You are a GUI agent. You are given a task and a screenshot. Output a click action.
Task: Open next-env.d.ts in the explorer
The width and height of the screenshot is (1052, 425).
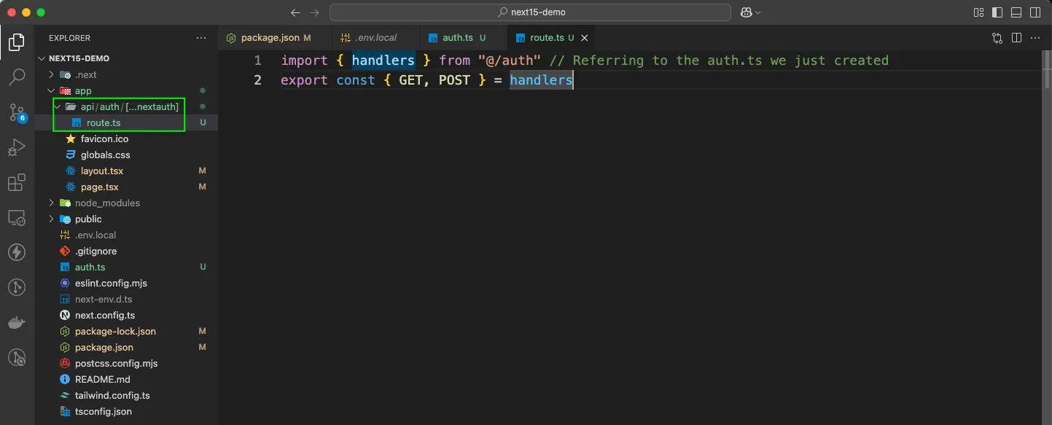point(104,299)
